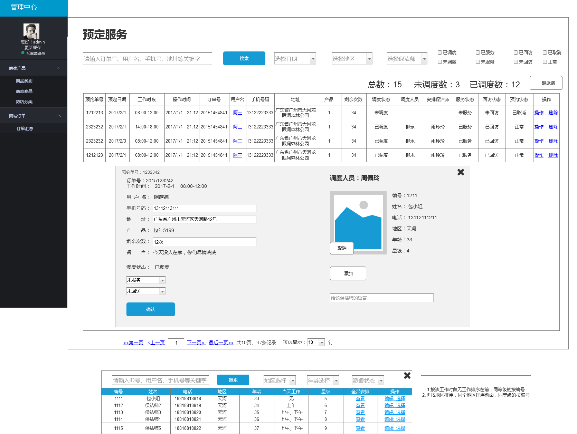Screen dimensions: 577x434
Task: Collapse the 商城订单 sidebar section chevron
Action: pos(58,116)
